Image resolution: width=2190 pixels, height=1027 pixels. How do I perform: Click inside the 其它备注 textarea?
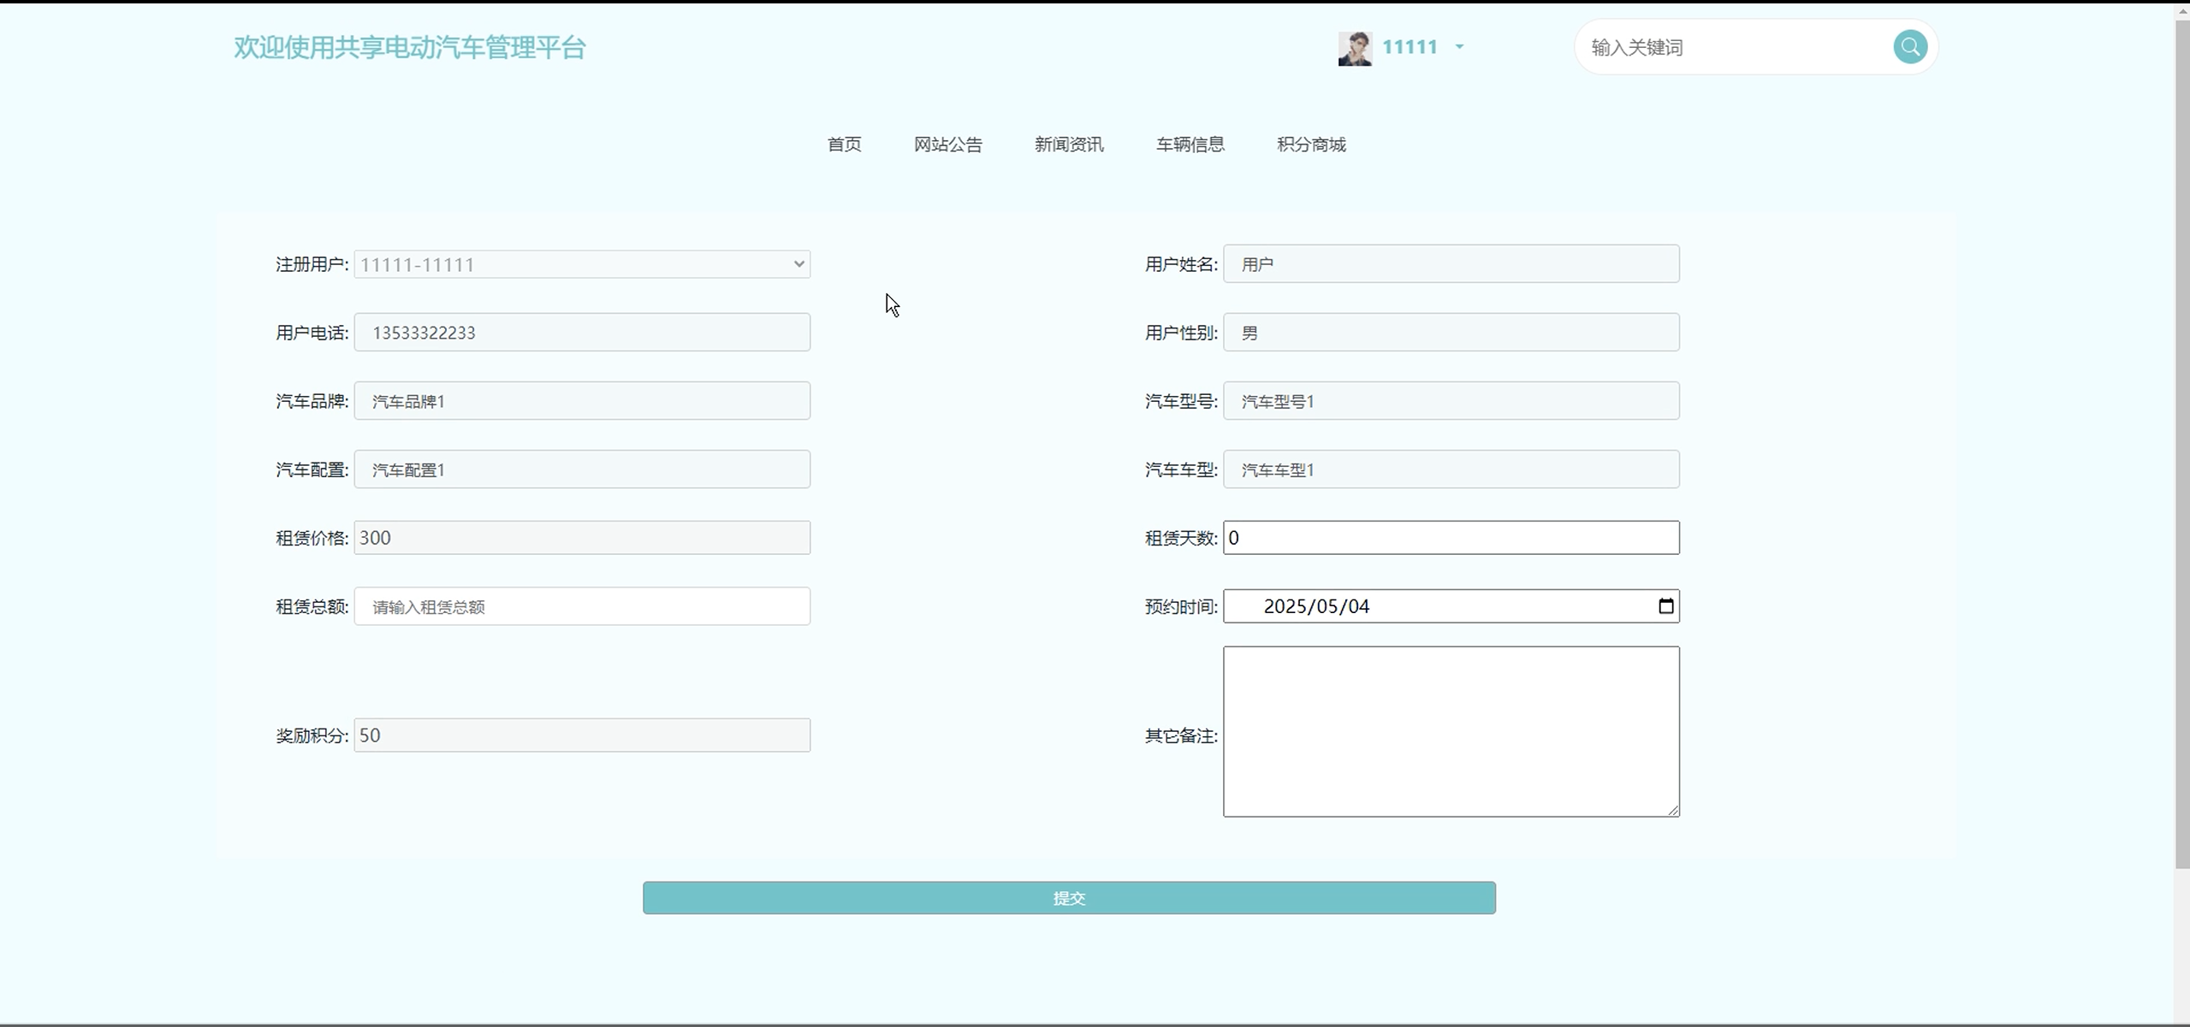click(x=1451, y=731)
